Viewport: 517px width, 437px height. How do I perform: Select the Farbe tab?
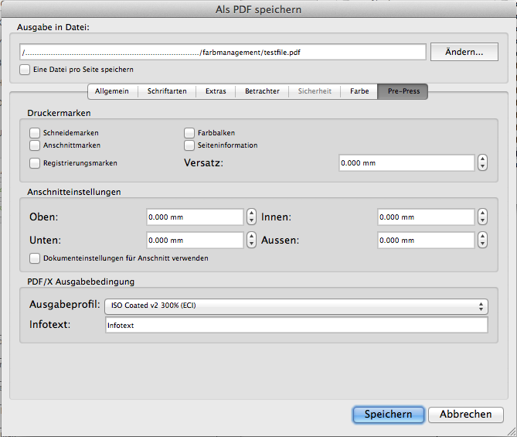(359, 91)
